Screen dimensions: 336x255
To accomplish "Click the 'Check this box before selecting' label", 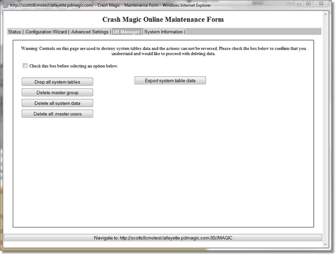I will (73, 66).
